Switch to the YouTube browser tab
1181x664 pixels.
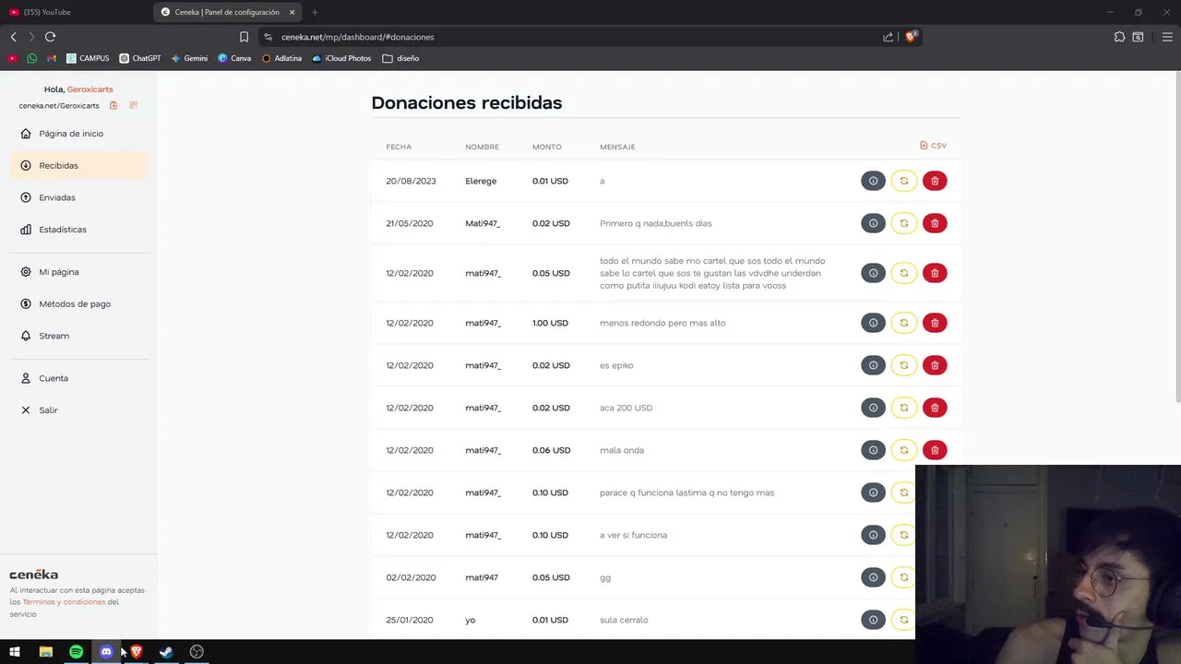tap(76, 12)
